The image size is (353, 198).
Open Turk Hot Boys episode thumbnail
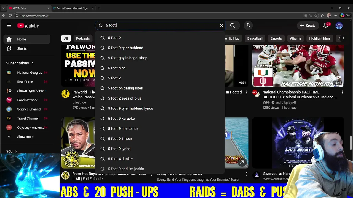78,143
